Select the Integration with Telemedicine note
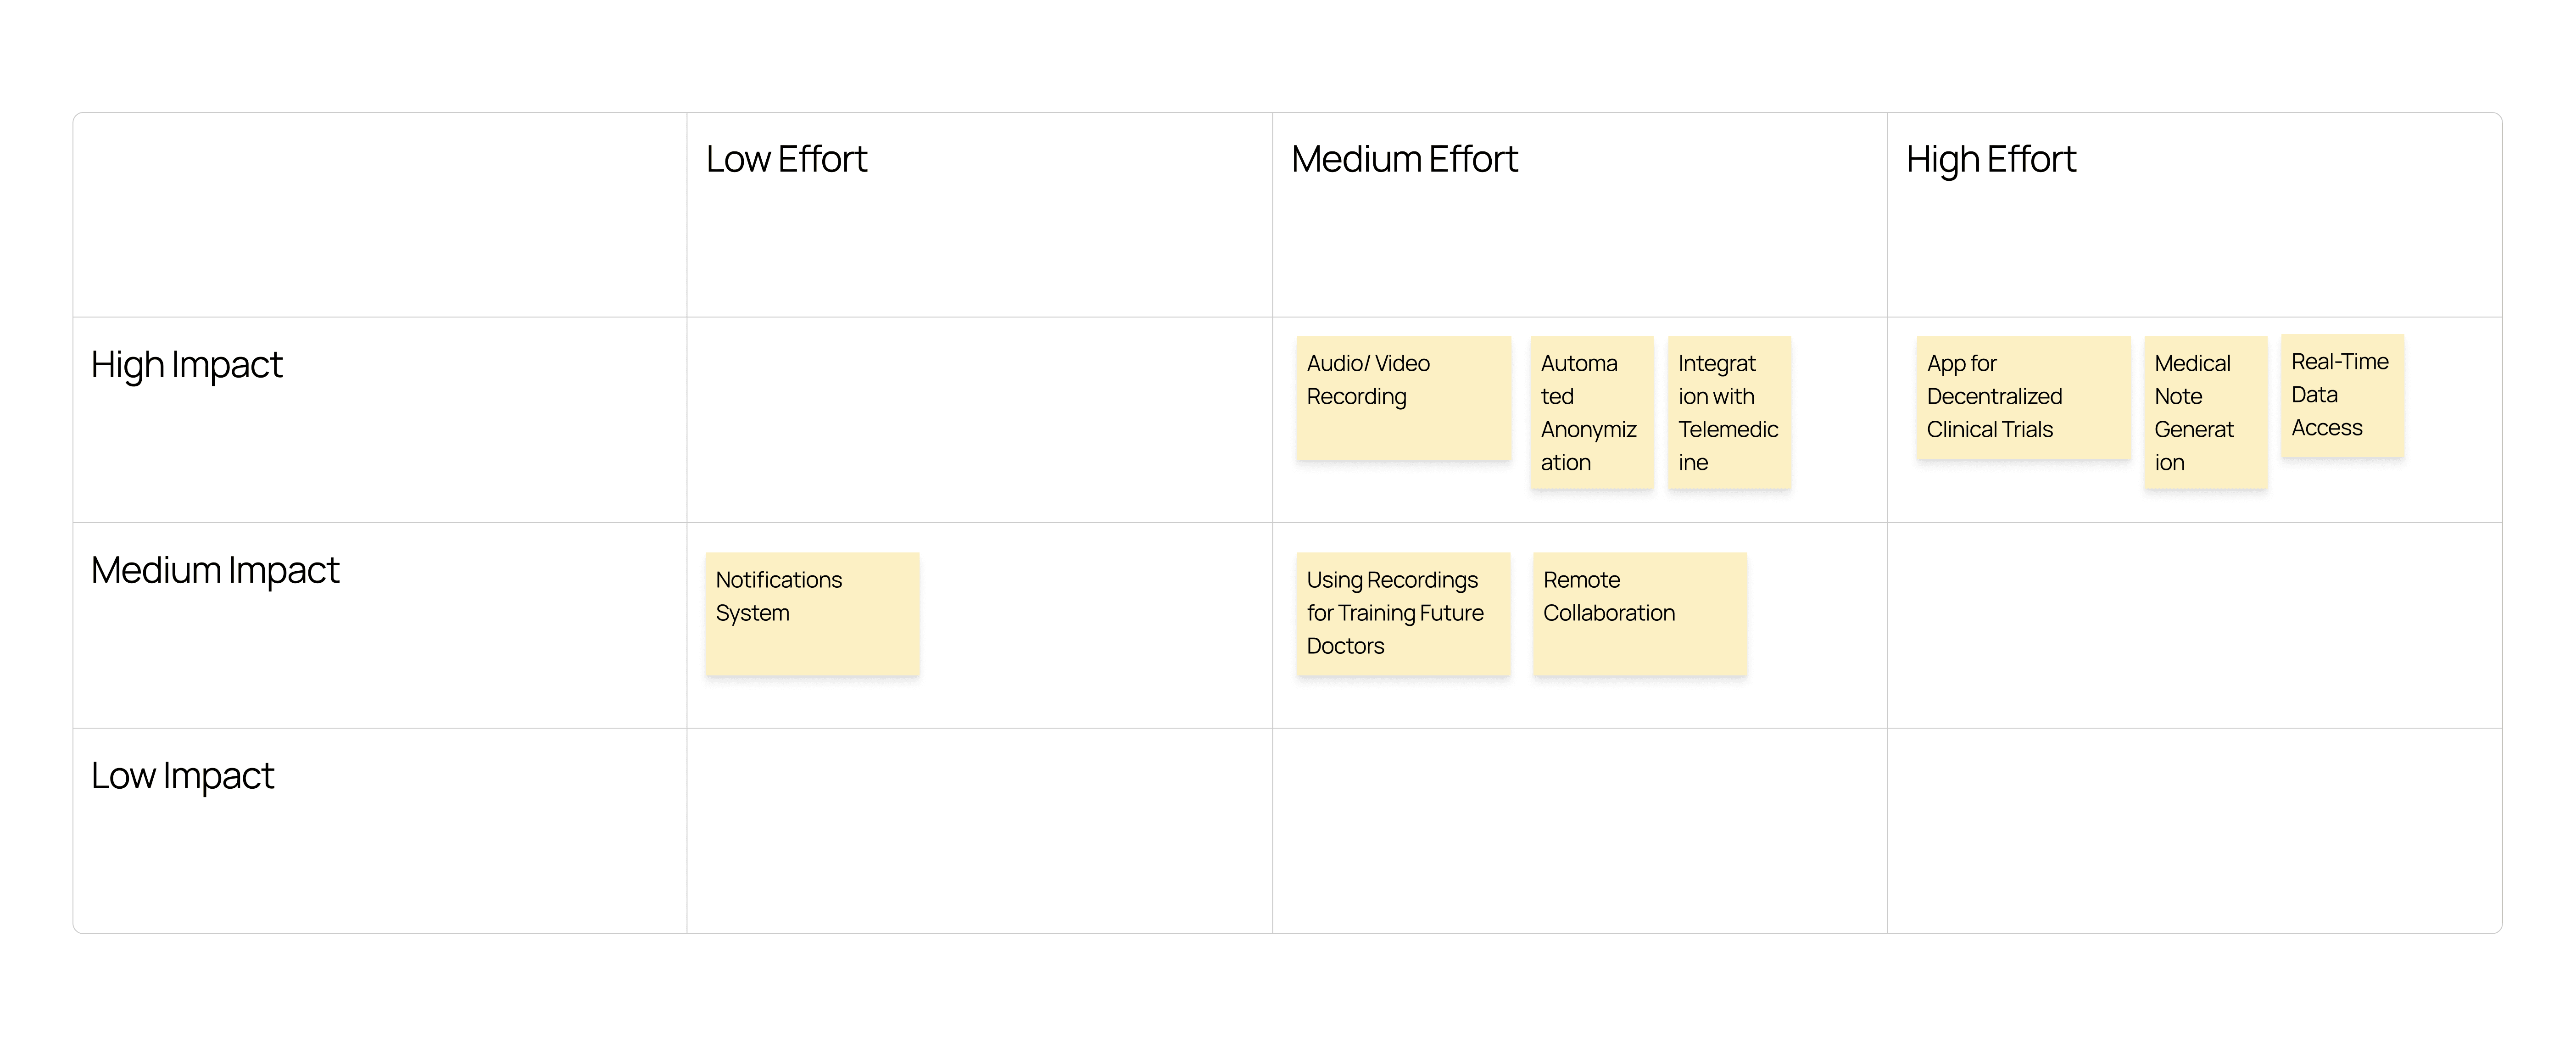Viewport: 2576px width, 1042px height. [x=1729, y=412]
